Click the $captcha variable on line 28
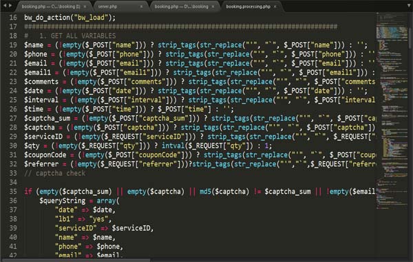 [x=39, y=128]
